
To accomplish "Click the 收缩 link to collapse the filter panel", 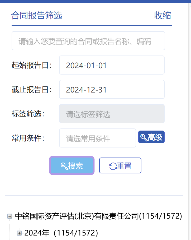I will coord(163,16).
